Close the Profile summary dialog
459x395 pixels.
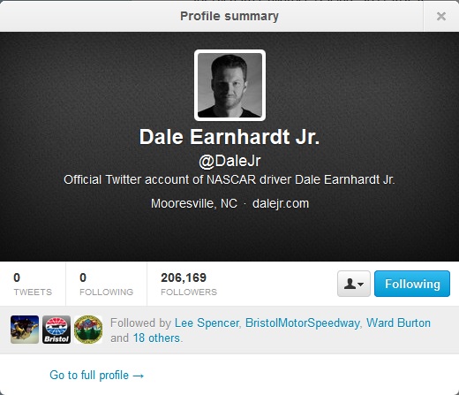[440, 16]
